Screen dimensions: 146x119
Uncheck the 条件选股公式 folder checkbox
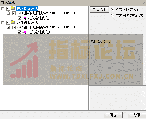8,23
